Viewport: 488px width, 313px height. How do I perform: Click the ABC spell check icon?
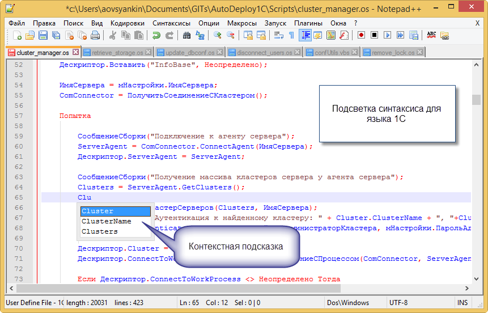[431, 35]
